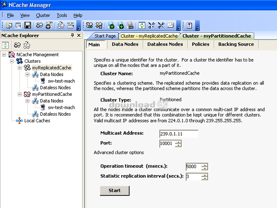Click the window layout toolbar icon beside Save

(18, 26)
